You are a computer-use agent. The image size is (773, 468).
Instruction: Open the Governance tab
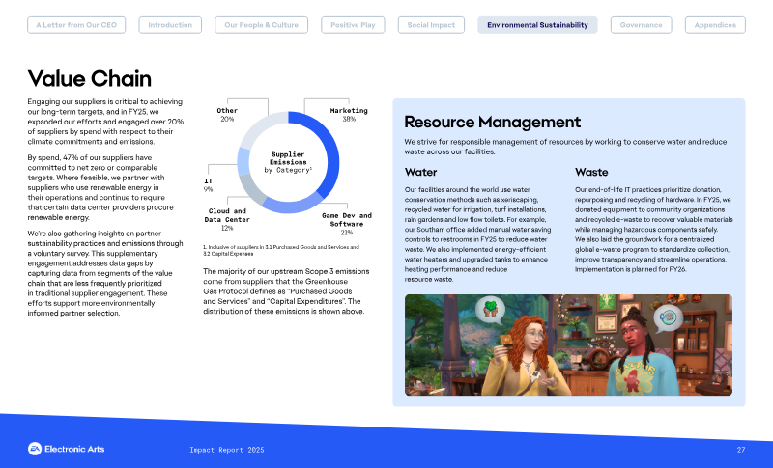641,25
